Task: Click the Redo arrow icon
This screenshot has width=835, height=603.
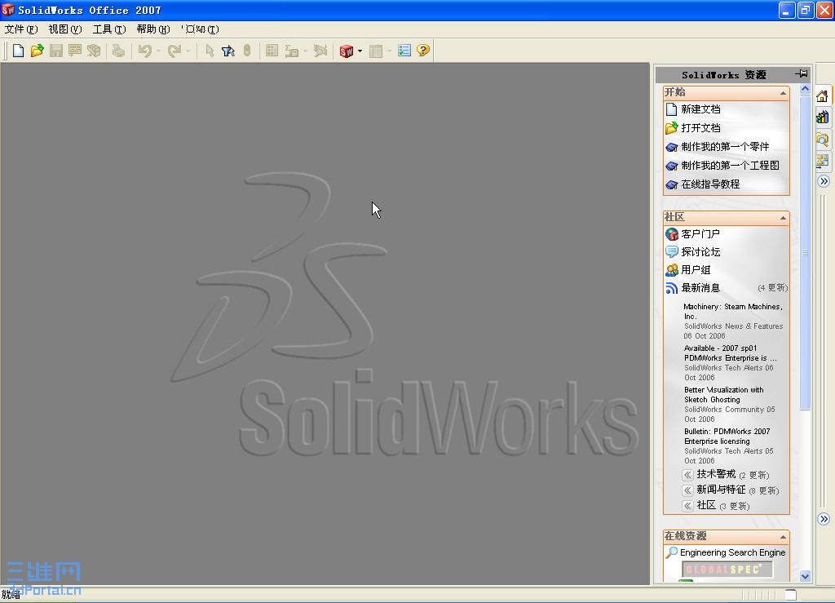Action: point(175,51)
